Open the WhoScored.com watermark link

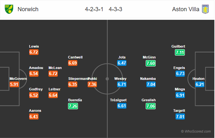click(x=196, y=131)
